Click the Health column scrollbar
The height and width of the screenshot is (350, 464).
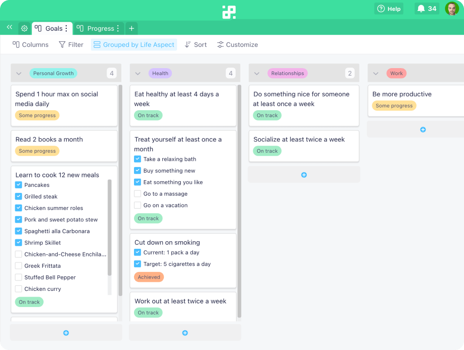[x=240, y=201]
